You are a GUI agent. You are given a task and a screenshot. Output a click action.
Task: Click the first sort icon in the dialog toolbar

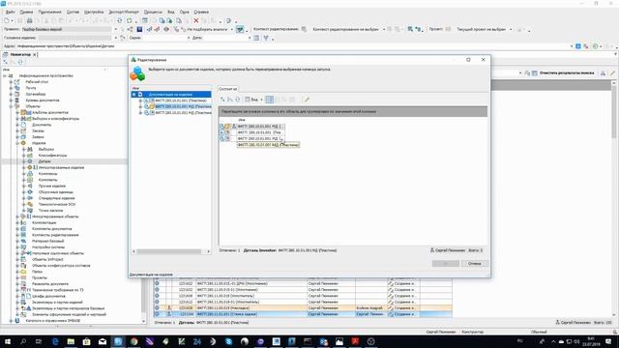coord(222,100)
